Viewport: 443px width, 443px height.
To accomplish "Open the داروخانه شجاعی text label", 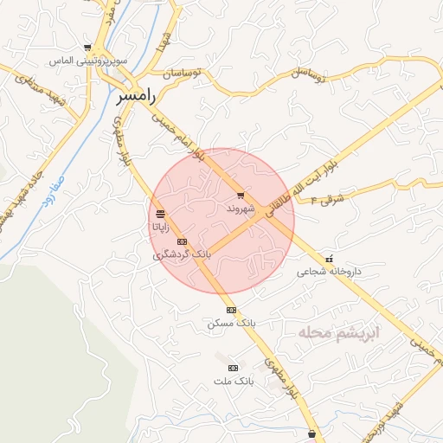I will [x=329, y=272].
